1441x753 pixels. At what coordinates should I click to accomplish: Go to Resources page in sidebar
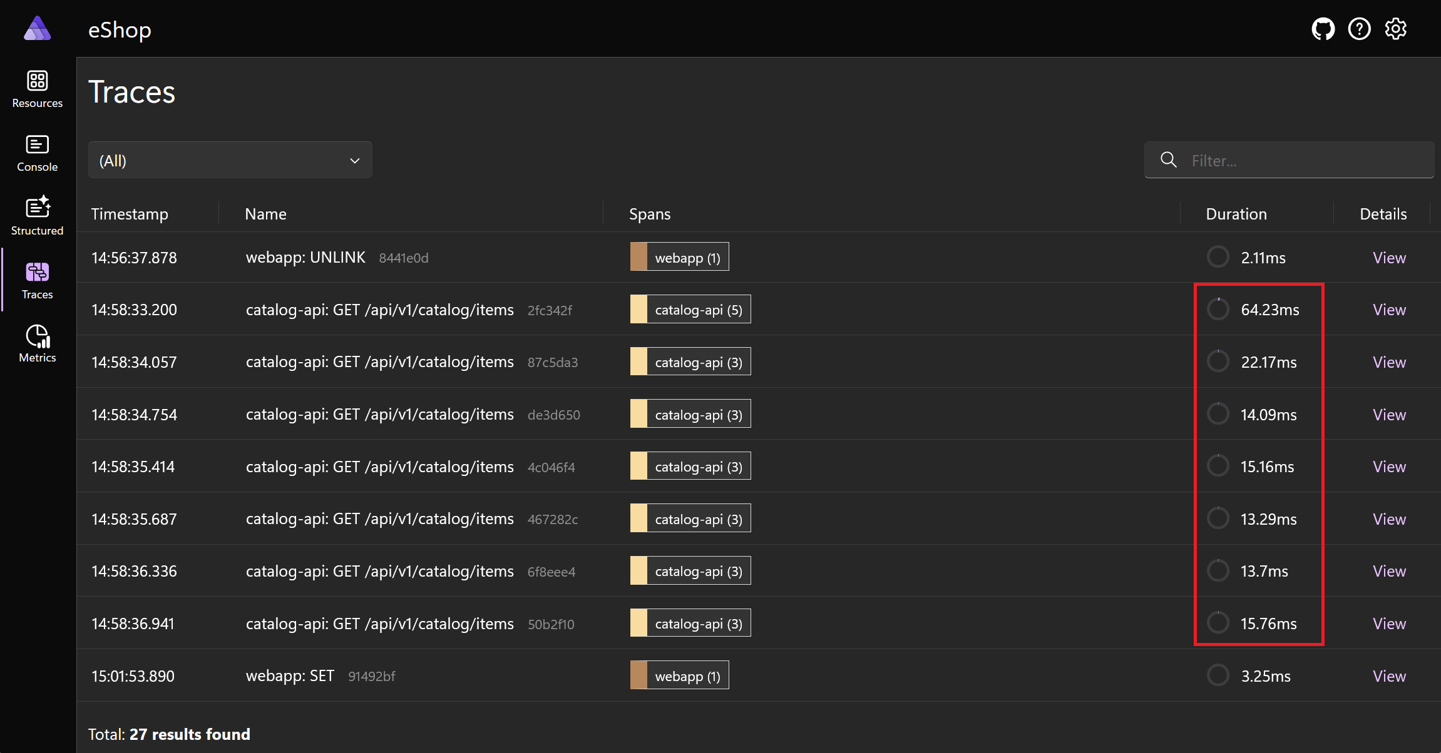38,89
